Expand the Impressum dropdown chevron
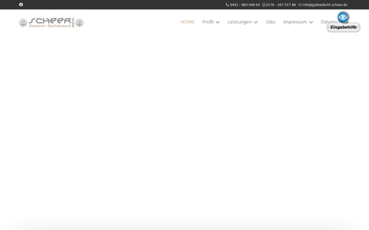 point(311,22)
